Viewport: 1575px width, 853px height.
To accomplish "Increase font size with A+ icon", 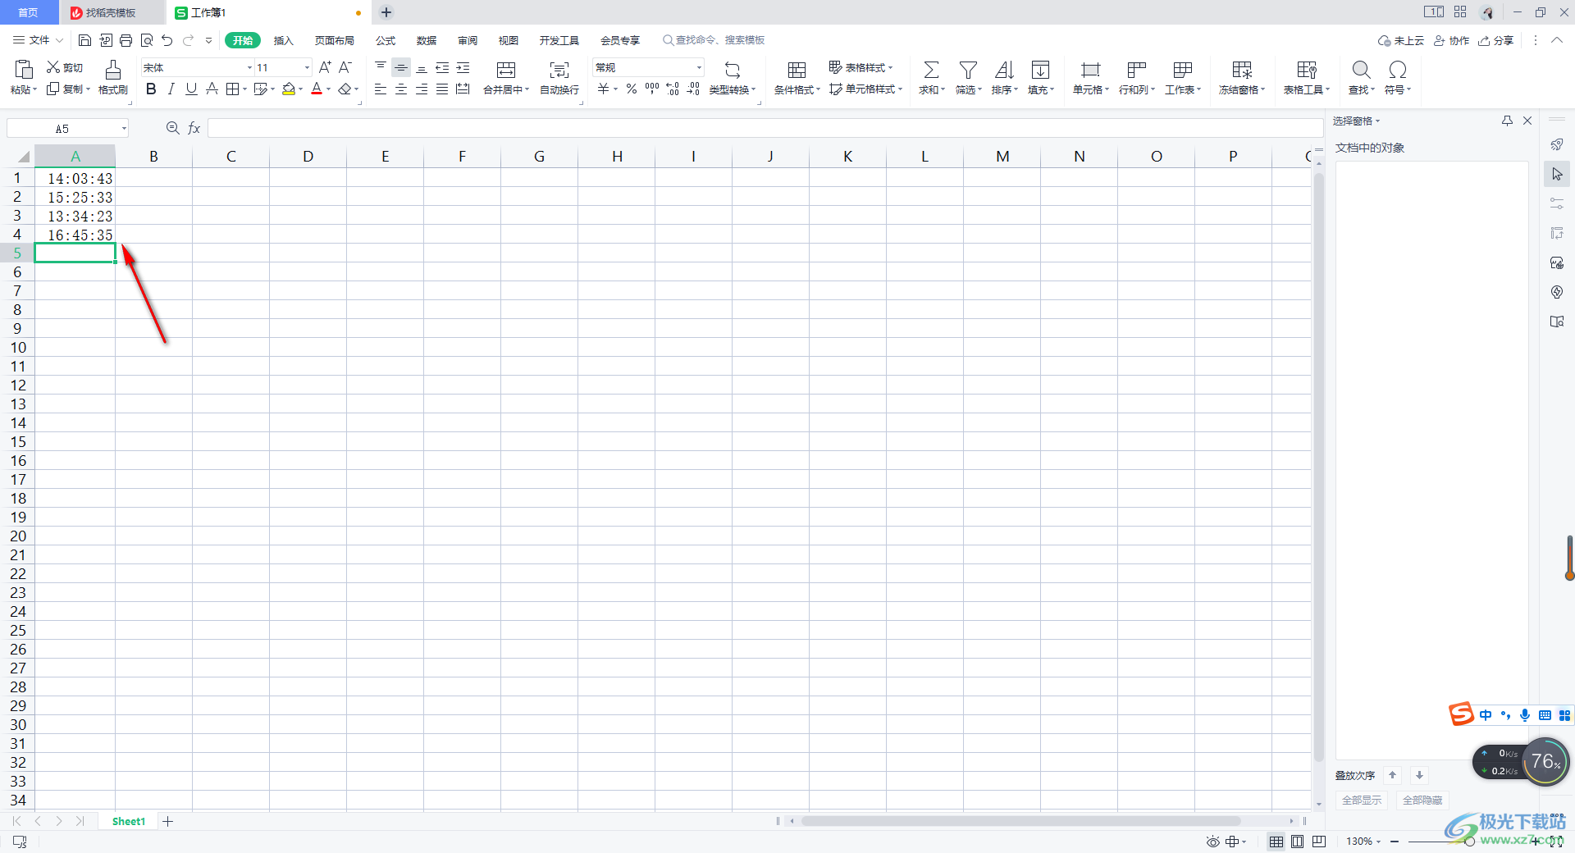I will [325, 67].
